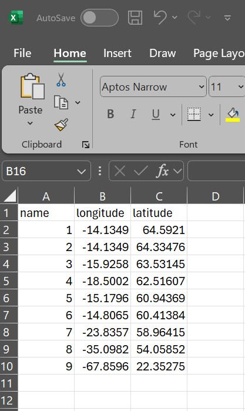Activate the Format Painter brush
The width and height of the screenshot is (245, 411).
[61, 125]
